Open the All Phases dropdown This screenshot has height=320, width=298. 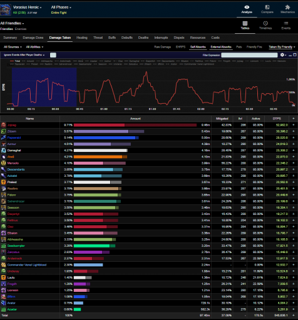click(x=61, y=7)
